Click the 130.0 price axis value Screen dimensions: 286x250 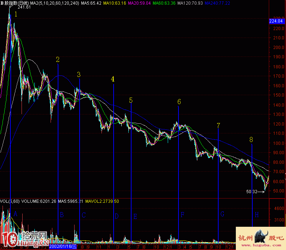tap(278, 114)
